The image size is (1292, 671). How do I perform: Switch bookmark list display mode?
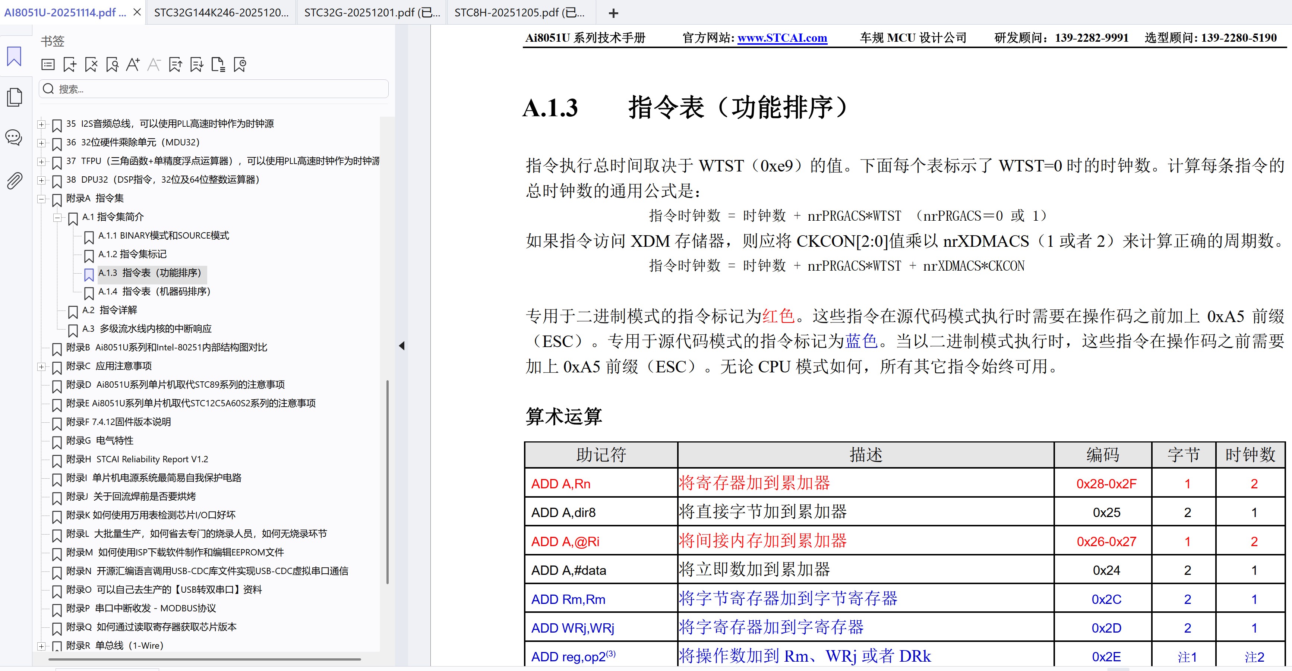click(48, 64)
